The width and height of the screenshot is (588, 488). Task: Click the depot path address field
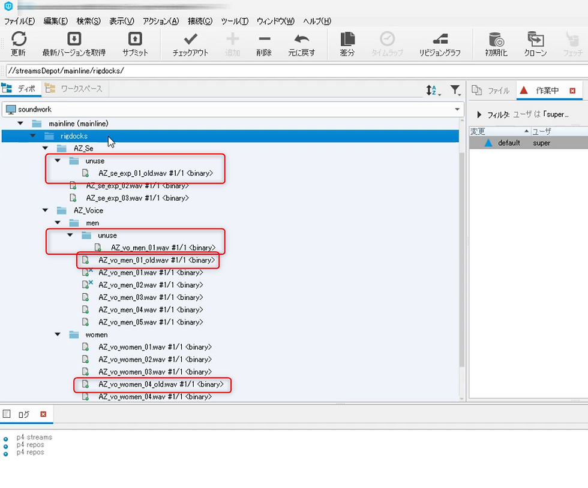pyautogui.click(x=296, y=71)
